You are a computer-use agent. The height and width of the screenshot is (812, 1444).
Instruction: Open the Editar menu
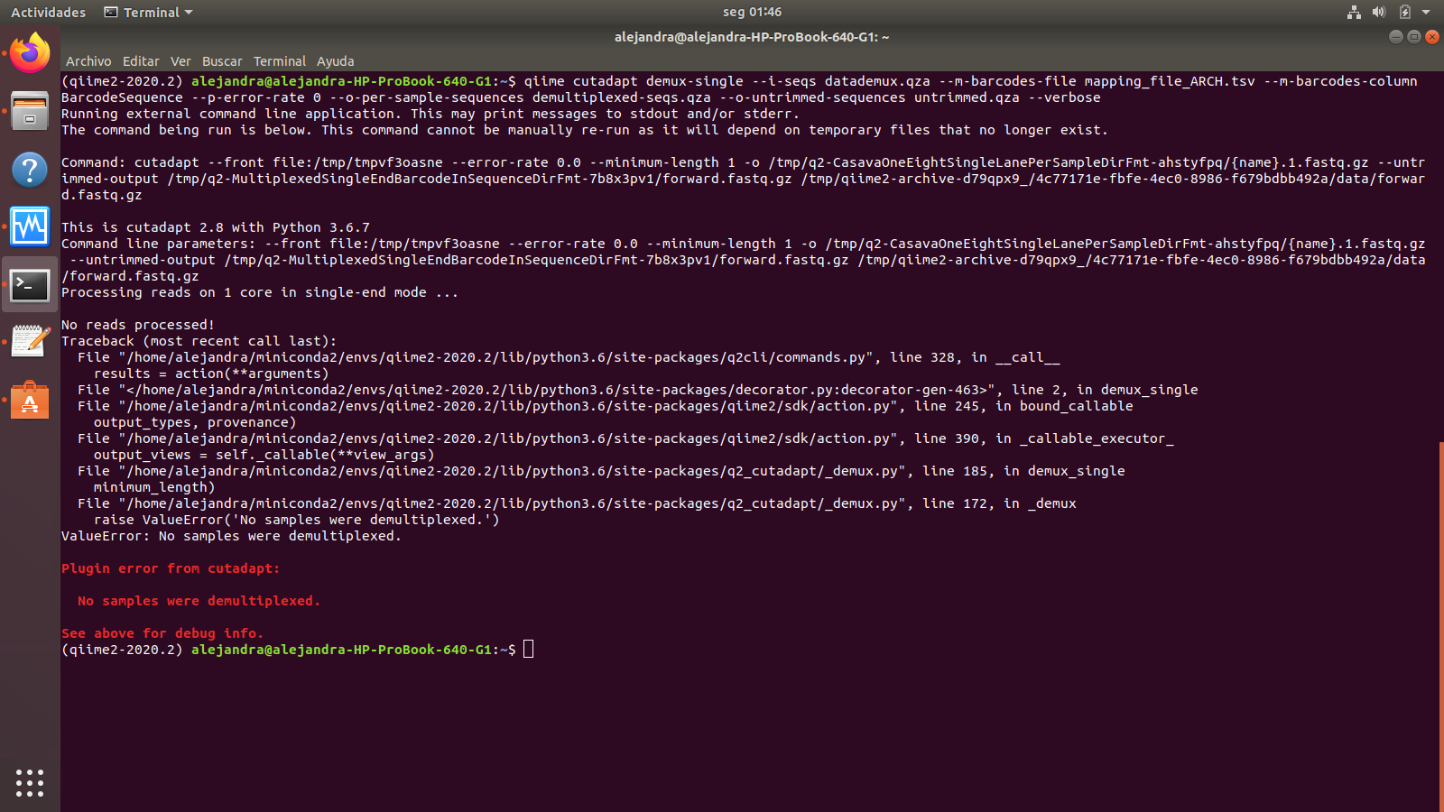pos(141,61)
